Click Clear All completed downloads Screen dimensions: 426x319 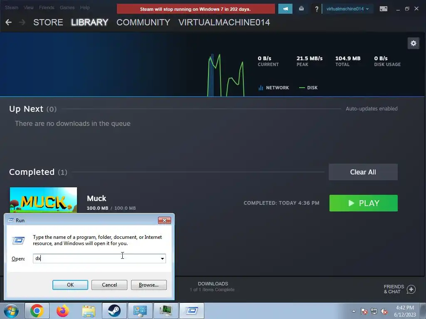[363, 172]
